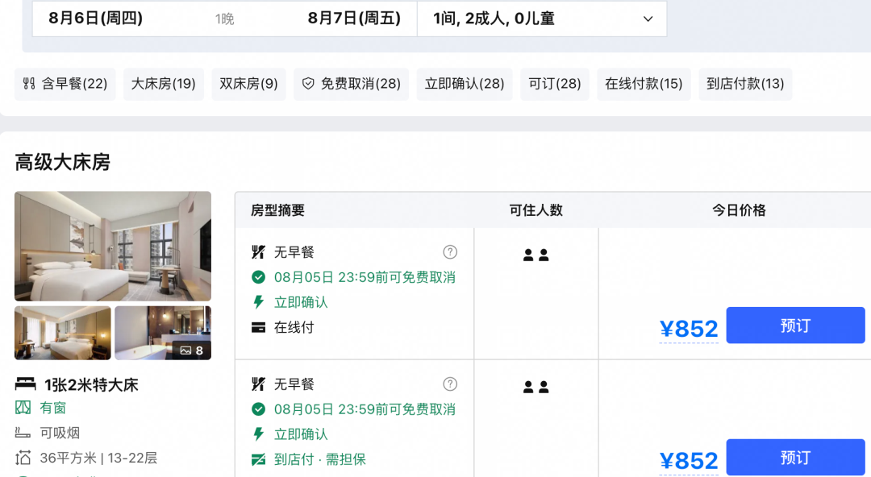Viewport: 871px width, 477px height.
Task: Toggle the 到店付款(13) filter
Action: (x=745, y=85)
